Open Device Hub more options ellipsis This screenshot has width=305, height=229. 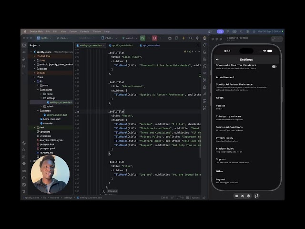point(280,39)
